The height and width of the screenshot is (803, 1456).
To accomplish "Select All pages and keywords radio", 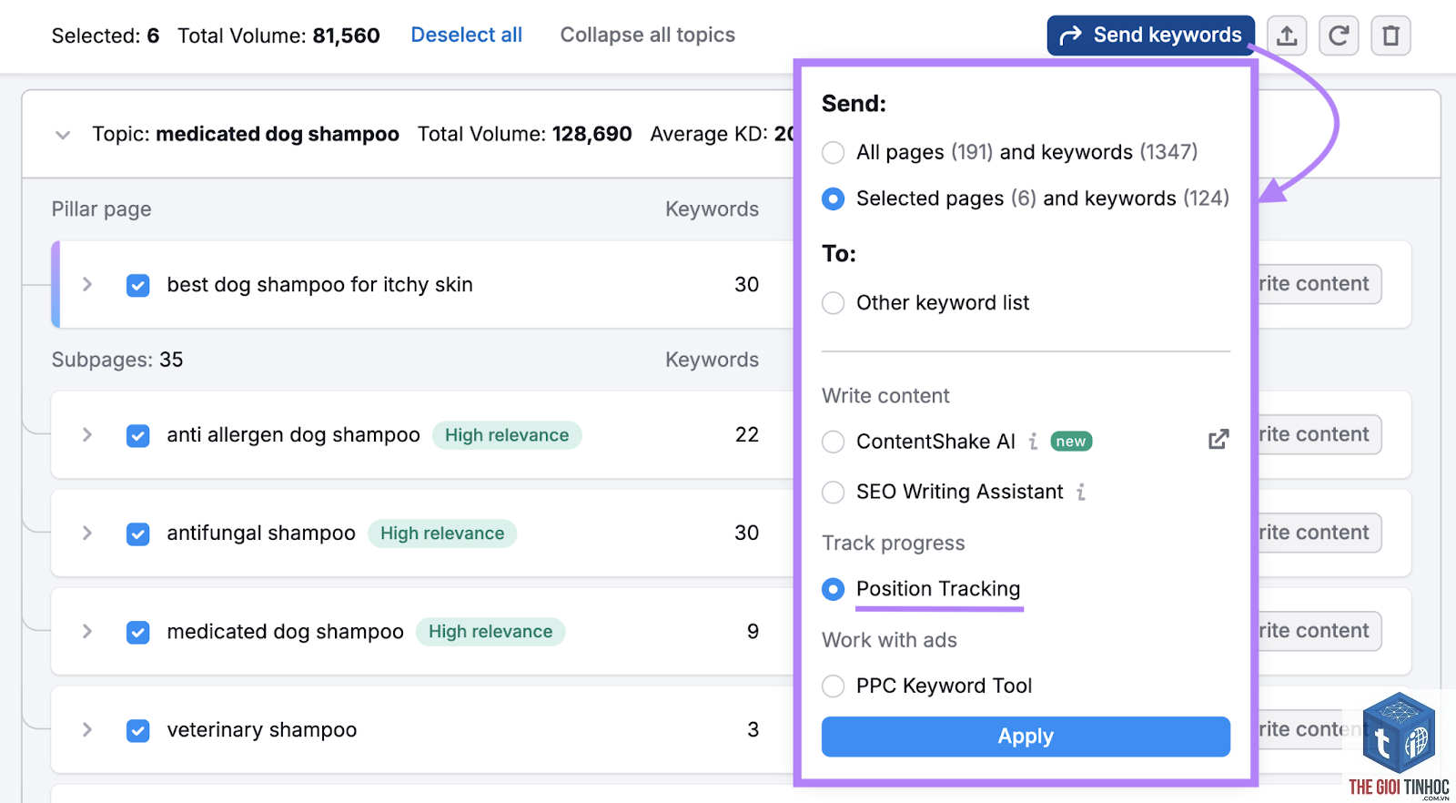I will (833, 152).
